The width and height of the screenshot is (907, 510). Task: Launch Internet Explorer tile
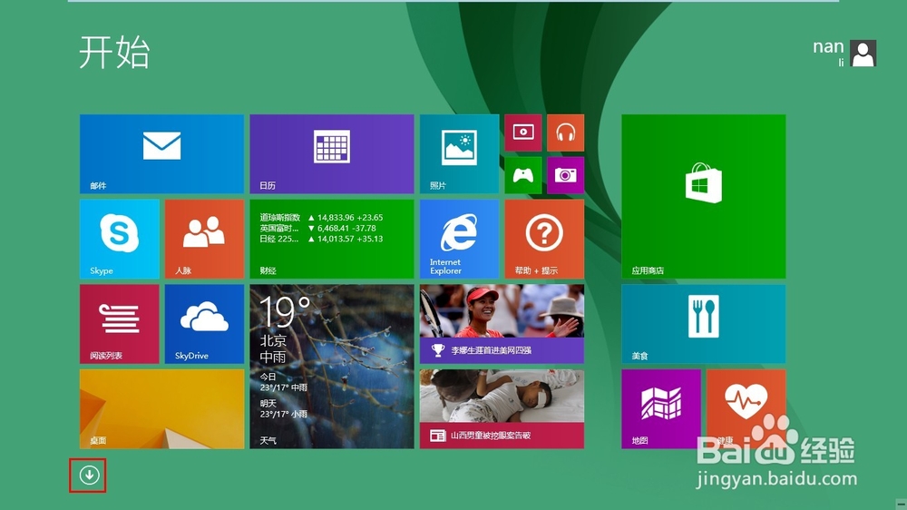459,239
